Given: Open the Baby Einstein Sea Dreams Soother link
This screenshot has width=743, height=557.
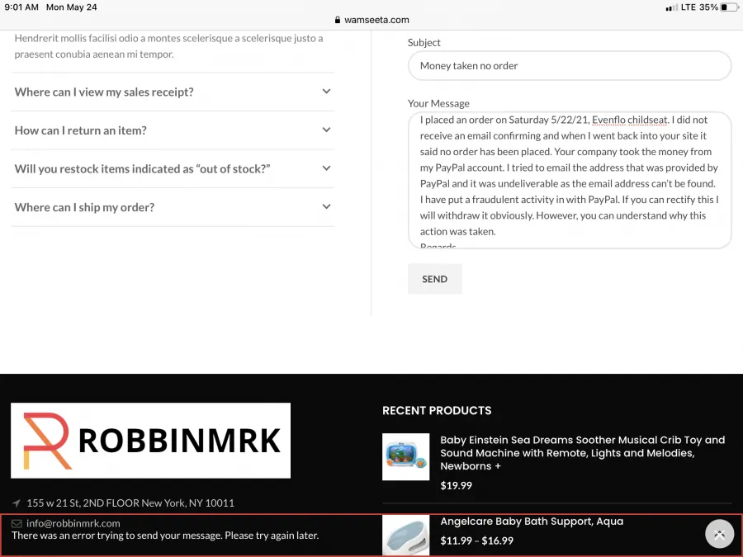Looking at the screenshot, I should [x=582, y=453].
